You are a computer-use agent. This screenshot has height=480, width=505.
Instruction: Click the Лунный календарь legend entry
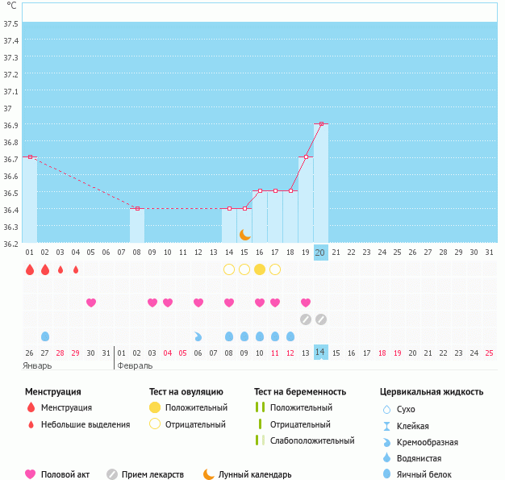point(248,474)
